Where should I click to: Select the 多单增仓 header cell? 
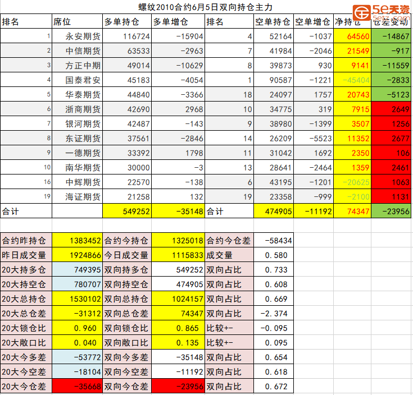(178, 21)
